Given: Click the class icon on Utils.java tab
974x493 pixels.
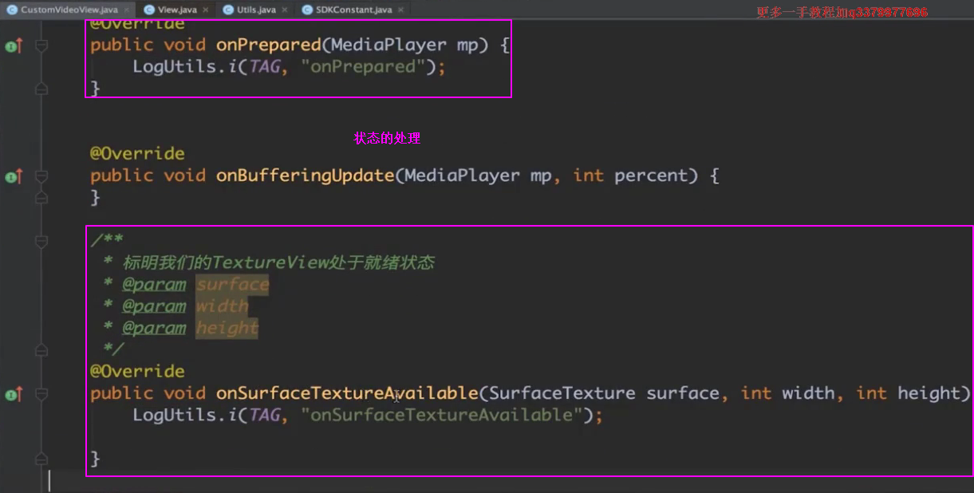Looking at the screenshot, I should [227, 10].
